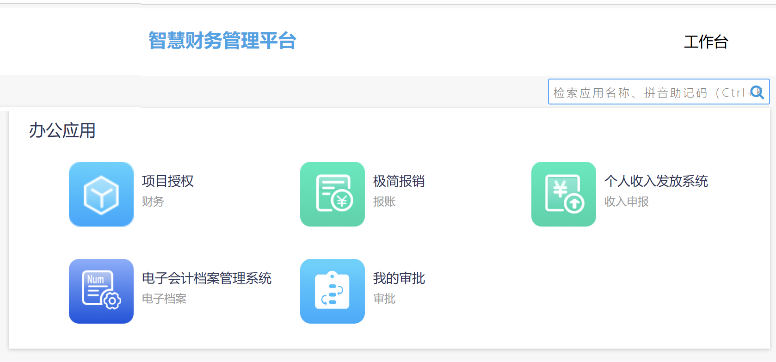The width and height of the screenshot is (776, 362).
Task: Launch the 极简报销 reimbursement icon
Action: pyautogui.click(x=333, y=194)
